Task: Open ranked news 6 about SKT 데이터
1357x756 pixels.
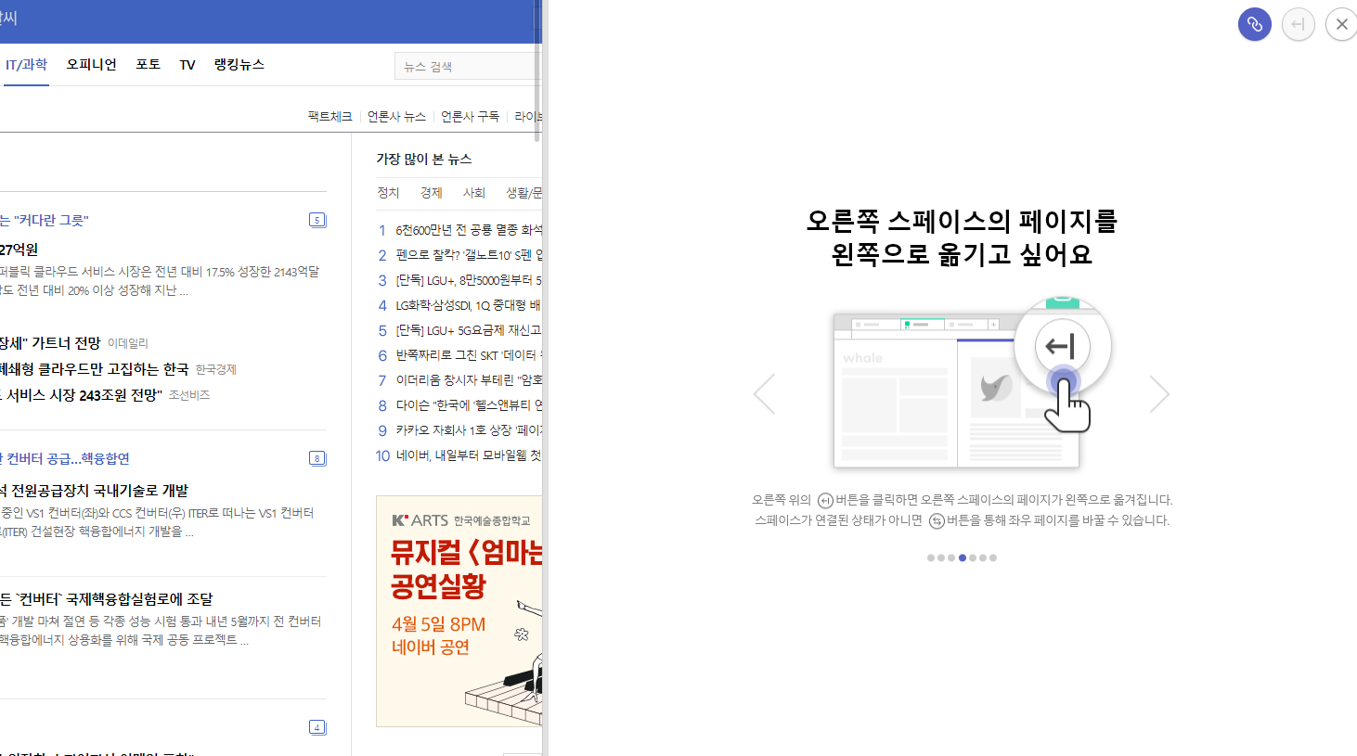Action: tap(469, 354)
